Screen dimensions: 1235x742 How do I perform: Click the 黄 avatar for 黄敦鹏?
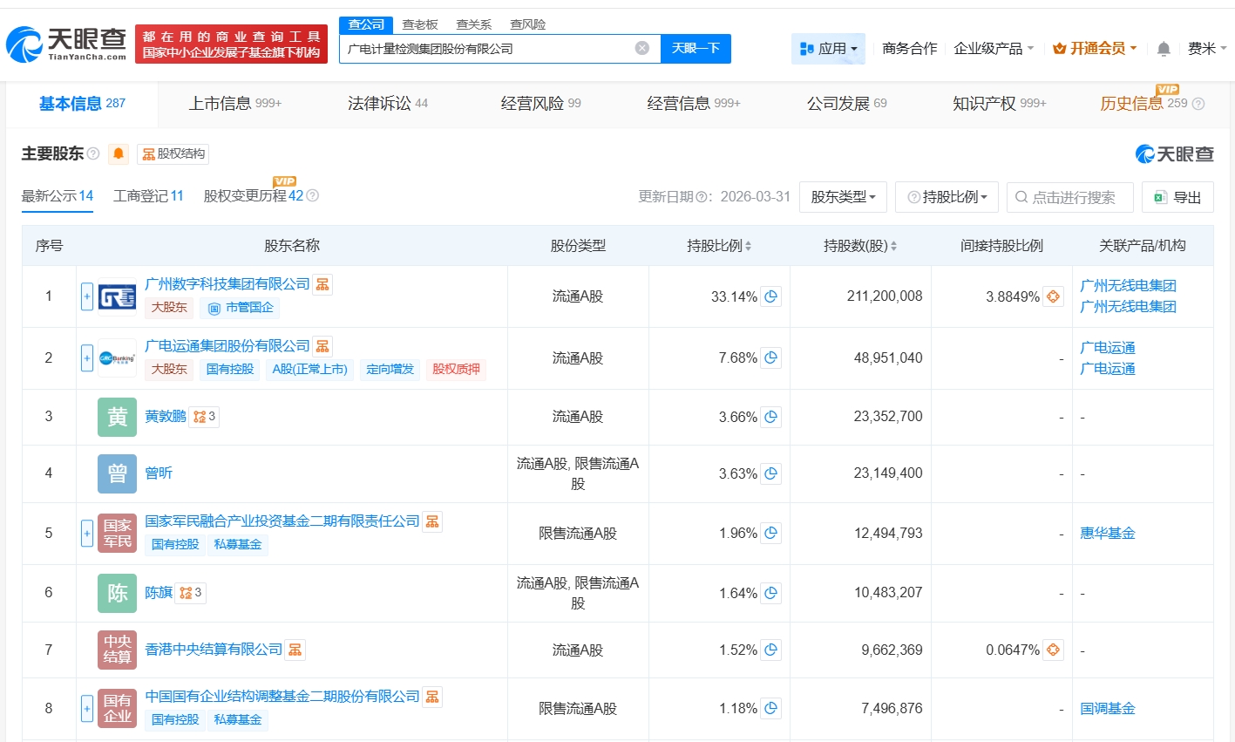pyautogui.click(x=117, y=417)
